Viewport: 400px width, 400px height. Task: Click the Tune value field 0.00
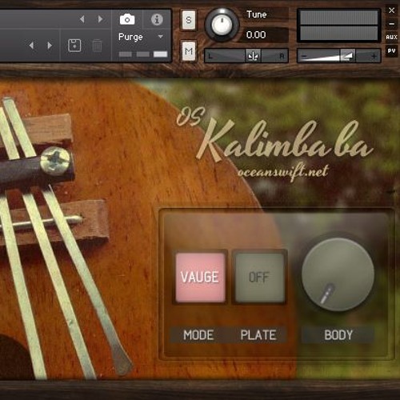click(x=263, y=34)
